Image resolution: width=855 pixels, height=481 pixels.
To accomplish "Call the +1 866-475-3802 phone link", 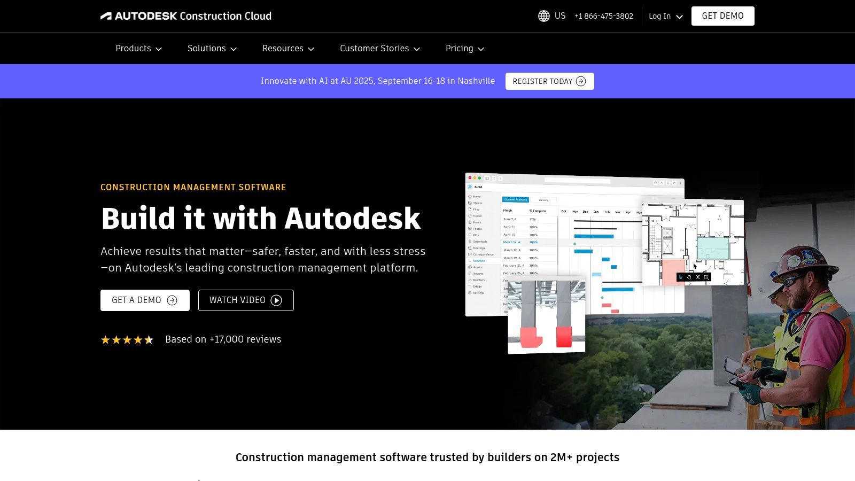I will tap(604, 16).
